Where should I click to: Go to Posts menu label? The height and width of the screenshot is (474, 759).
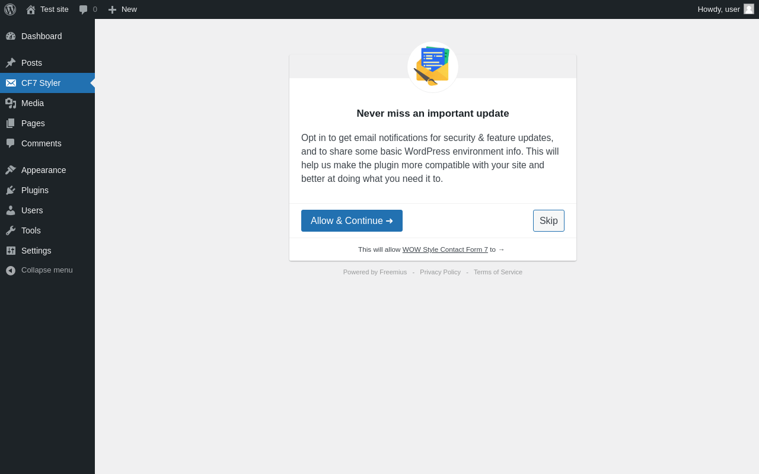(x=31, y=63)
